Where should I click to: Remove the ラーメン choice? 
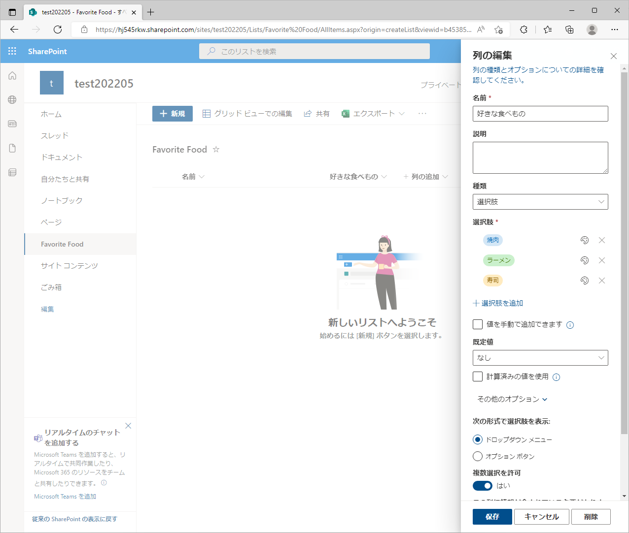click(602, 260)
